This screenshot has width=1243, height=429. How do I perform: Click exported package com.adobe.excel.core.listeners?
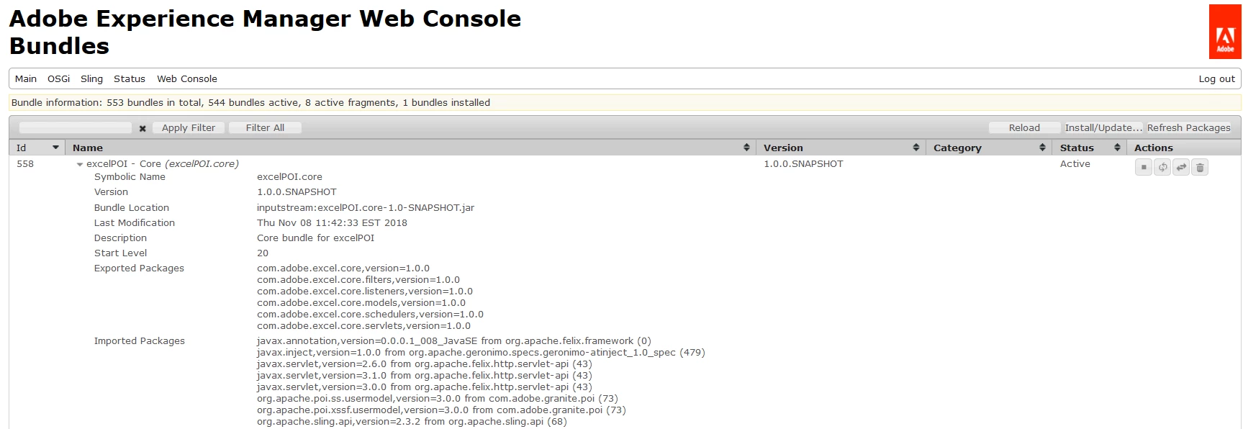point(365,292)
